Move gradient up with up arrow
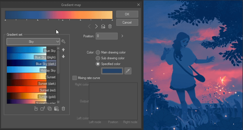Viewport: 243px width, 130px height. point(63,50)
